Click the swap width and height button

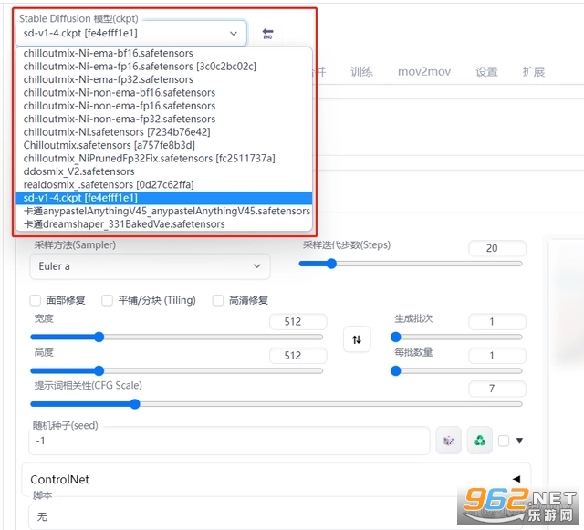(x=357, y=339)
